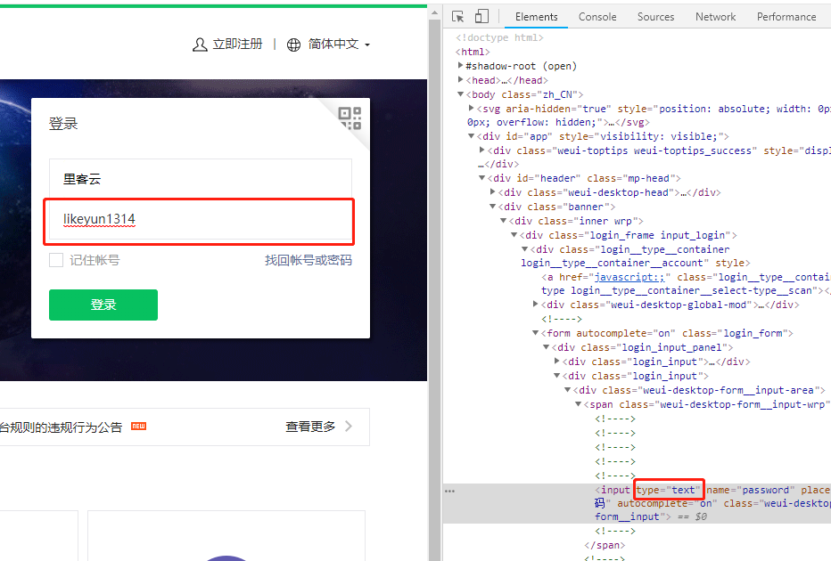Click the user register person icon
831x561 pixels.
point(200,45)
